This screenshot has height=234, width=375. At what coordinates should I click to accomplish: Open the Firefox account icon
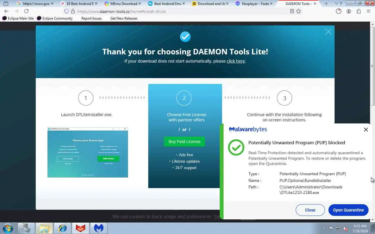(x=349, y=11)
